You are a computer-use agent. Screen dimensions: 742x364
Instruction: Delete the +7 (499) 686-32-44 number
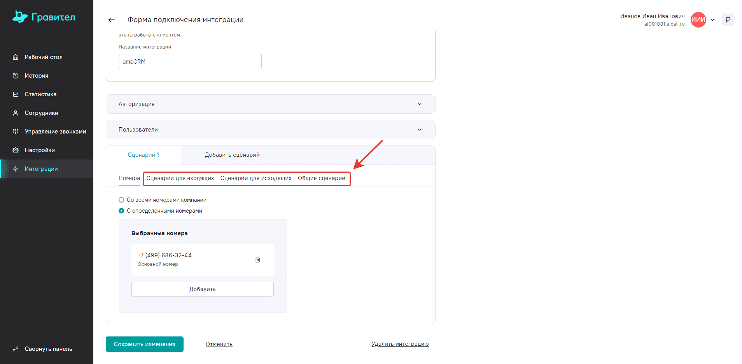click(257, 260)
